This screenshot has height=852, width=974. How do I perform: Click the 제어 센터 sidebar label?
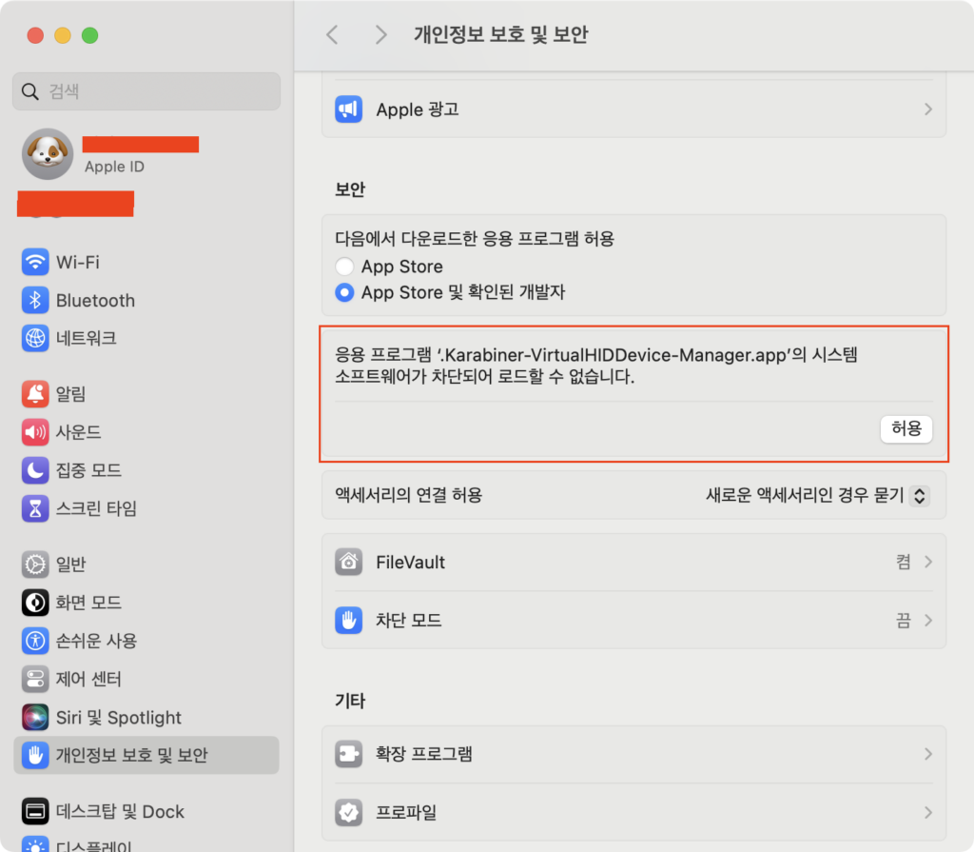coord(88,679)
